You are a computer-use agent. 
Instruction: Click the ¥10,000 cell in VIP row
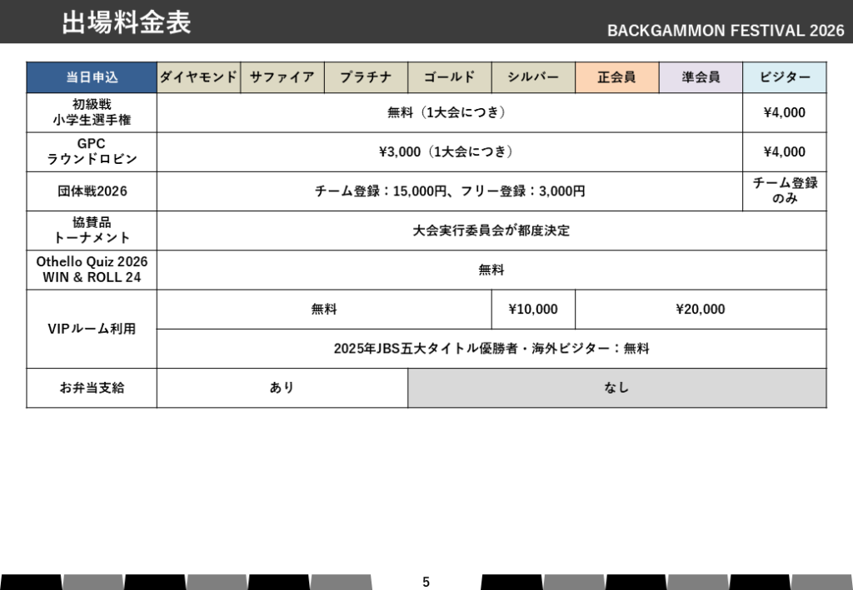pyautogui.click(x=533, y=310)
